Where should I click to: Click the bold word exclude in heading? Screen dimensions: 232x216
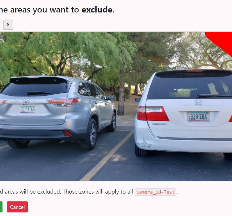pos(97,10)
